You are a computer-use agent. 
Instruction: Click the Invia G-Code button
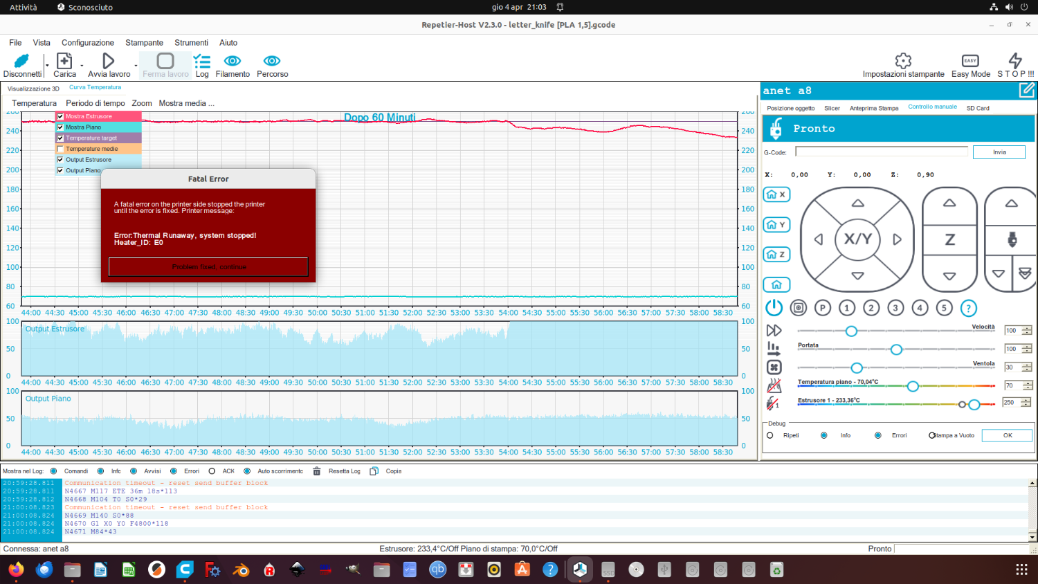[x=999, y=152]
